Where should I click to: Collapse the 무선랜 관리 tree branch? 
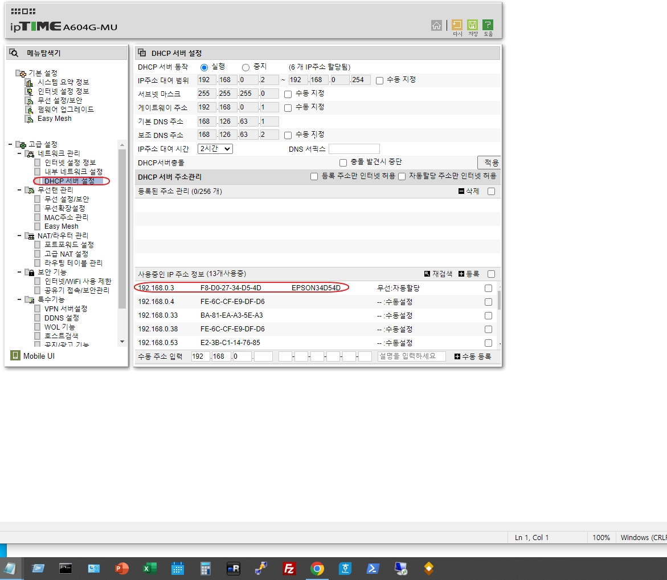[x=19, y=190]
